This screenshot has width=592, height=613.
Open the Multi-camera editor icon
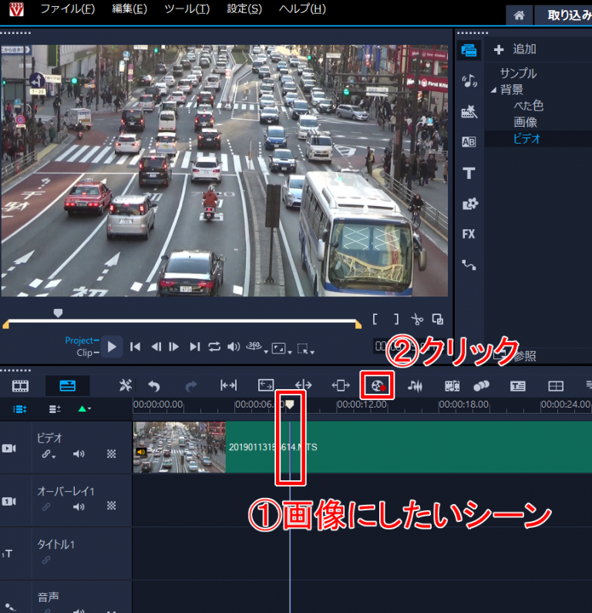tap(556, 386)
